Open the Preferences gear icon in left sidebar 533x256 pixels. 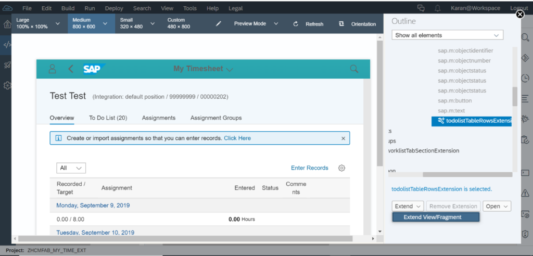[6, 85]
